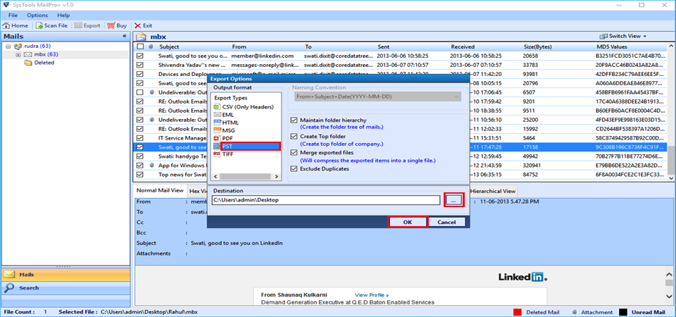676x317 pixels.
Task: Expand the mbx tree node
Action: click(18, 55)
